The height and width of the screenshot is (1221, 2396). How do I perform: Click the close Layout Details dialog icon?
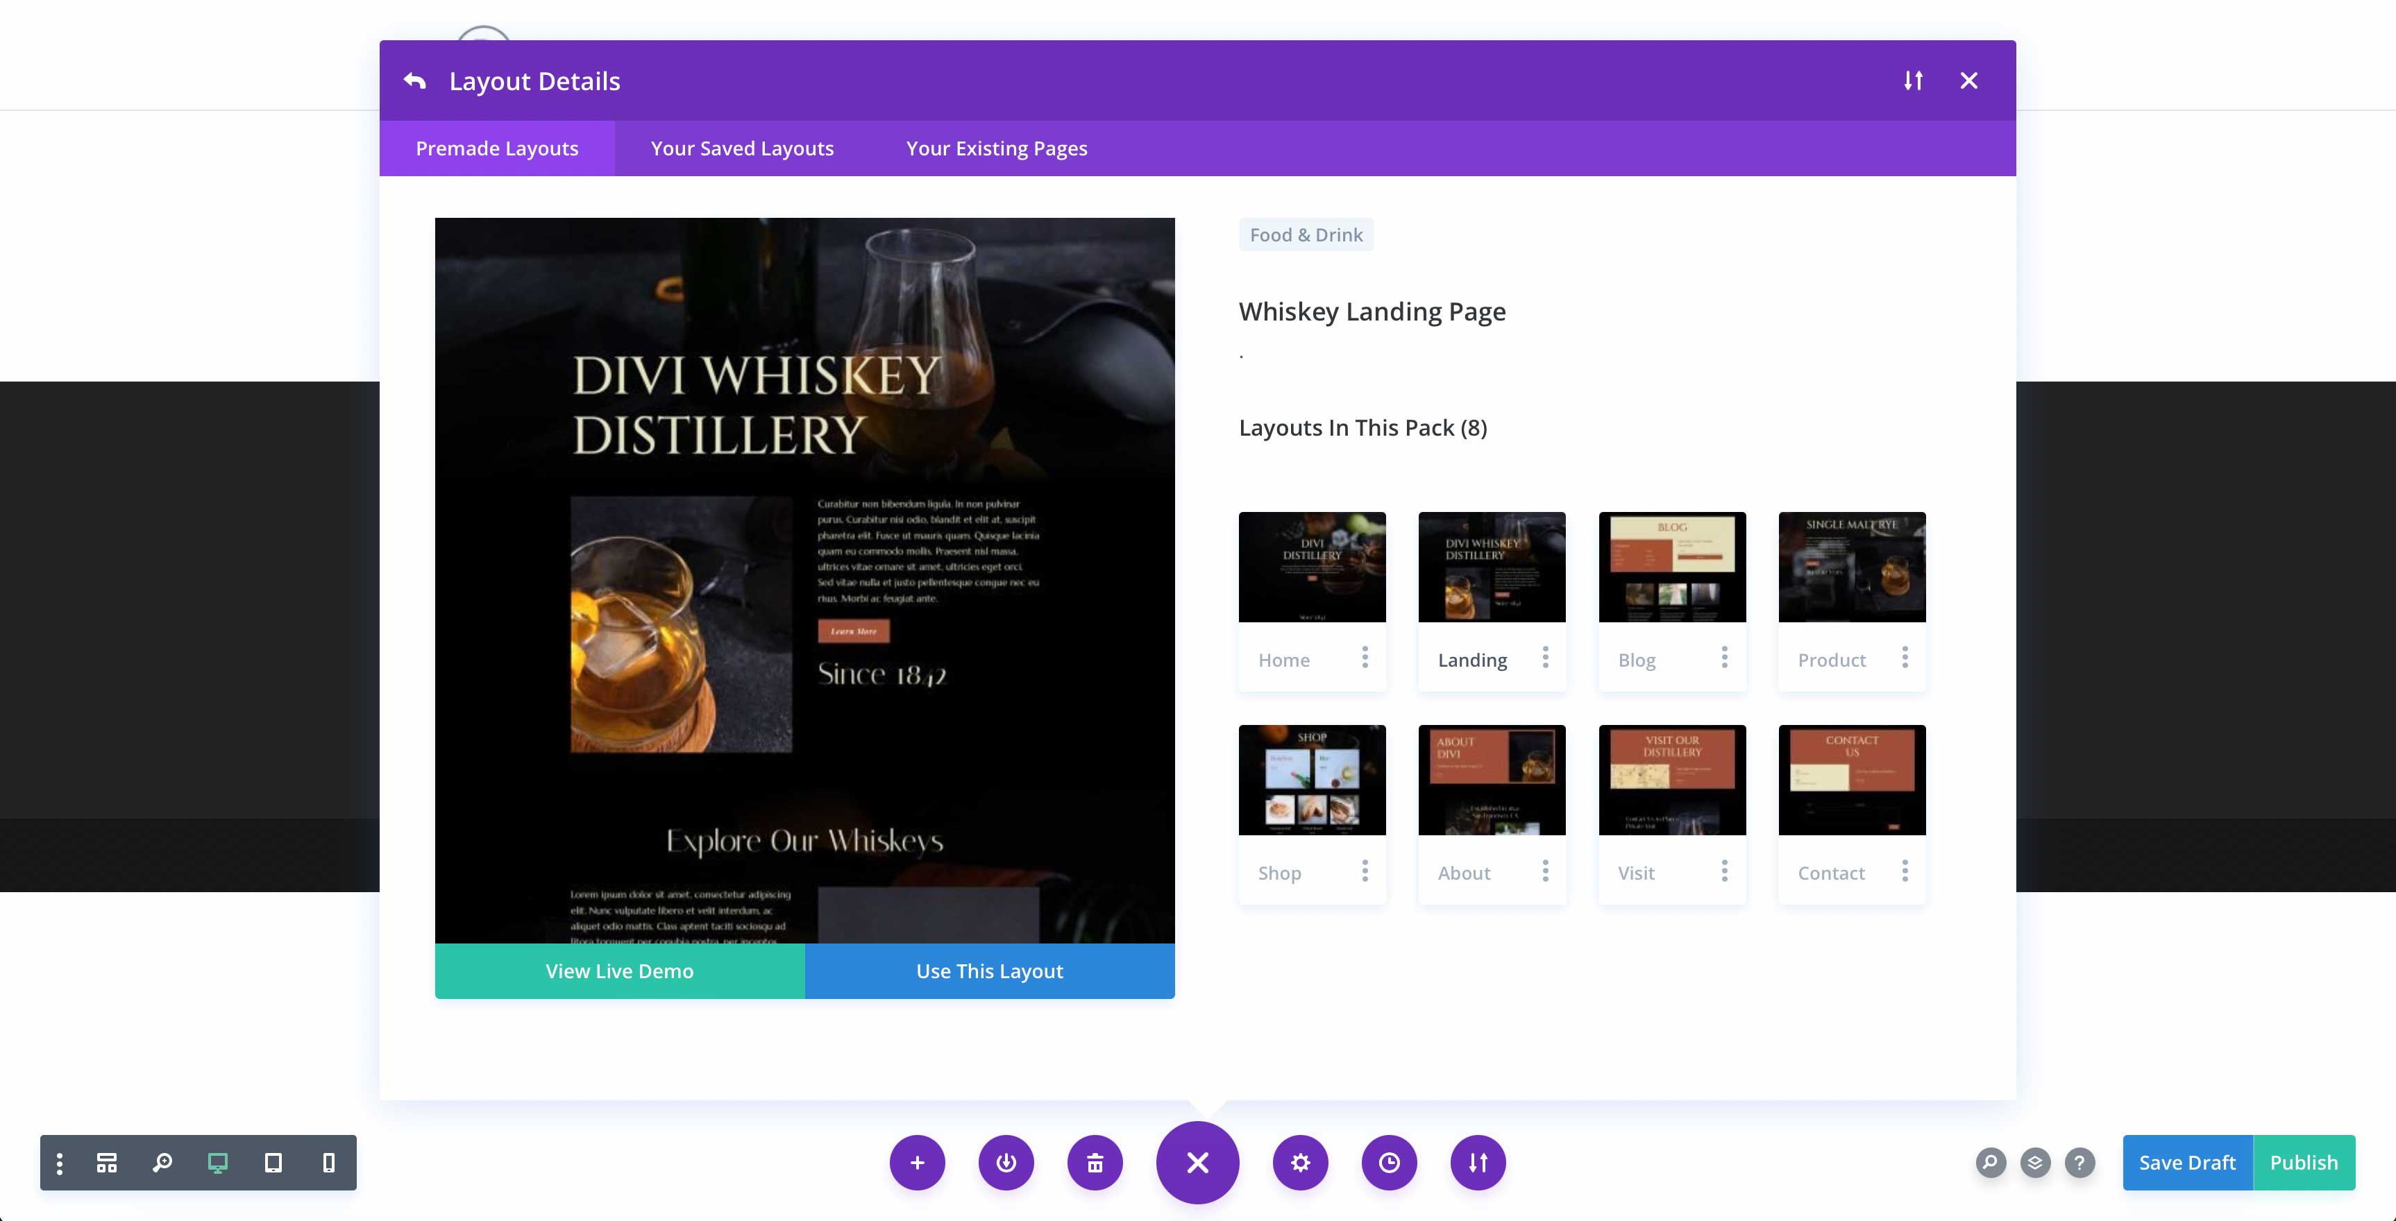click(x=1969, y=79)
